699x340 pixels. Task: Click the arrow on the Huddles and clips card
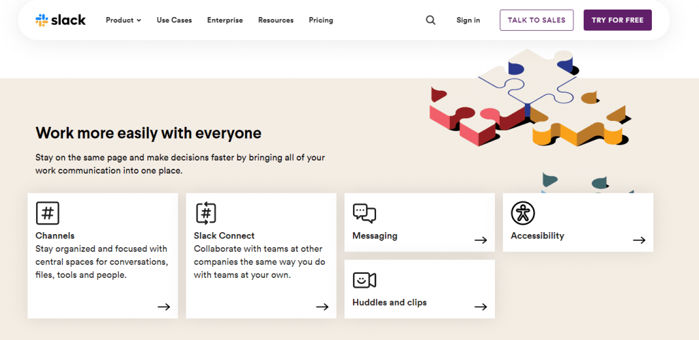(481, 307)
